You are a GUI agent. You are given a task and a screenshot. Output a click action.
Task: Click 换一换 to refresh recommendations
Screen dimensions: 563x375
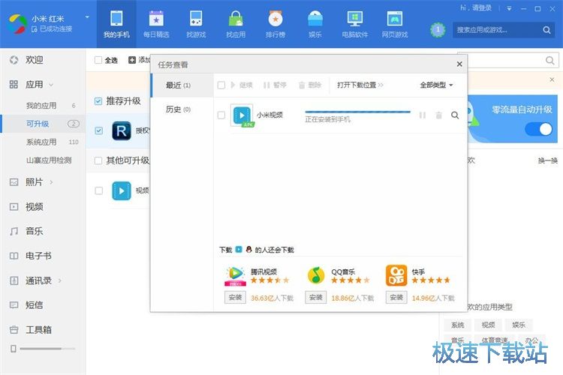tap(547, 160)
